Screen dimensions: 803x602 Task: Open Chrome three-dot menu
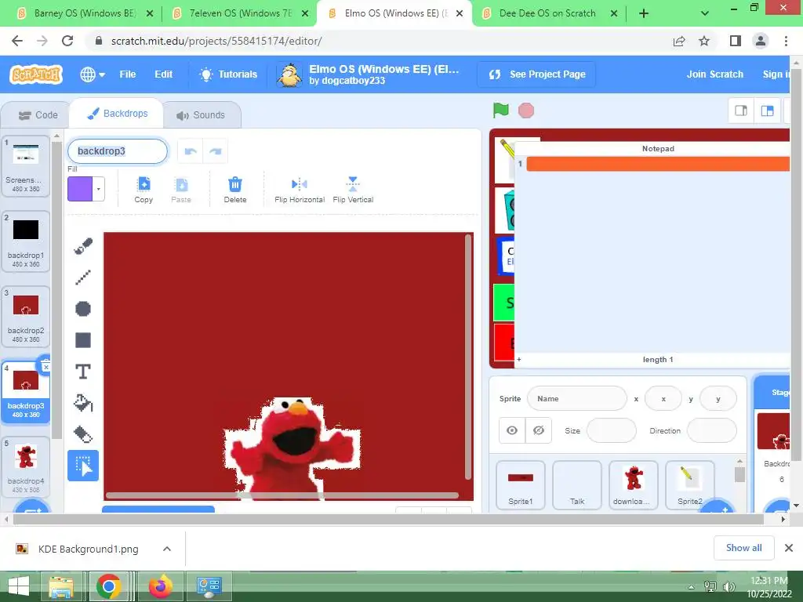click(x=786, y=41)
